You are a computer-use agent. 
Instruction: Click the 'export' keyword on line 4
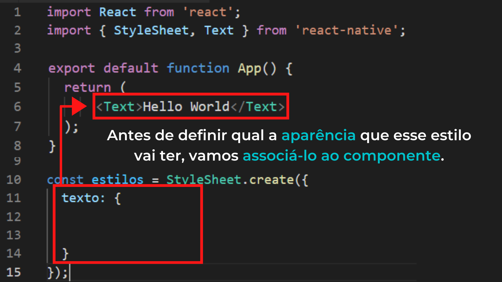(x=72, y=68)
